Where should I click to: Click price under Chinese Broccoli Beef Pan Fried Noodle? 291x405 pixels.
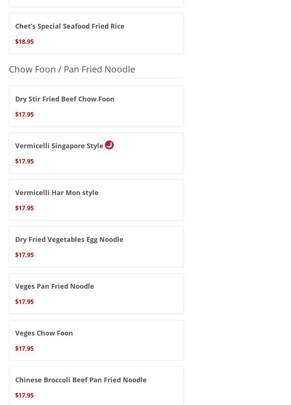[24, 395]
